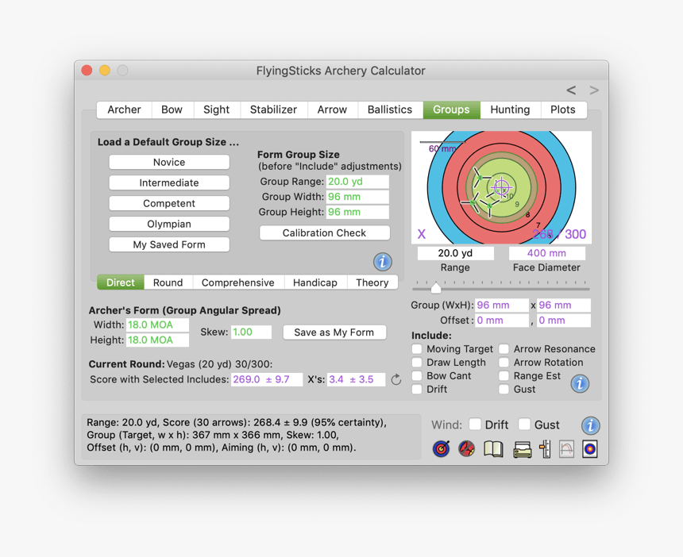The height and width of the screenshot is (557, 683).
Task: Select the ruler measurement icon
Action: click(544, 448)
